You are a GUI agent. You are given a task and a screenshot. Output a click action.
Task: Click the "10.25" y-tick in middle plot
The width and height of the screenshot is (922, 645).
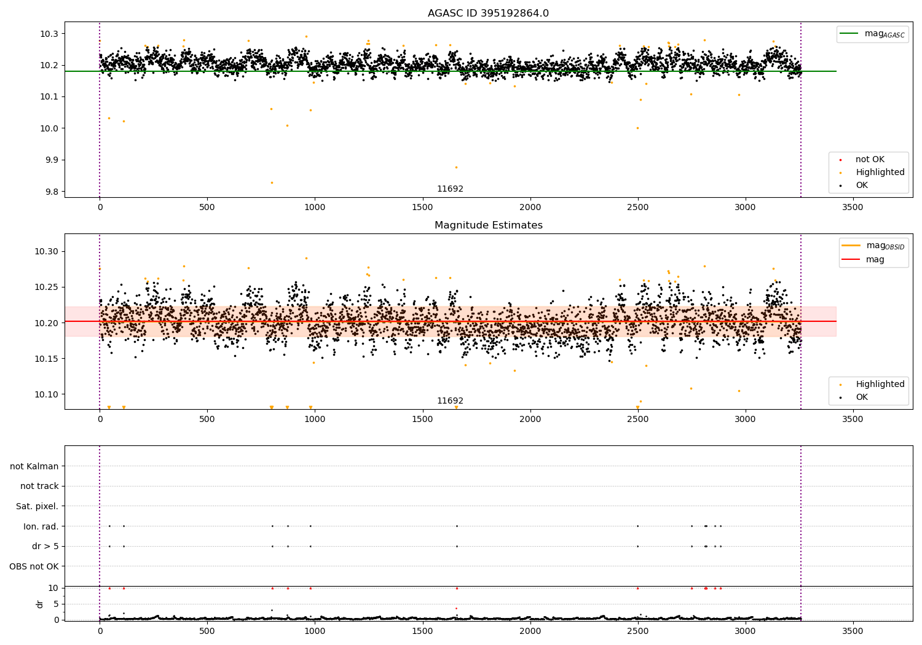coord(47,287)
